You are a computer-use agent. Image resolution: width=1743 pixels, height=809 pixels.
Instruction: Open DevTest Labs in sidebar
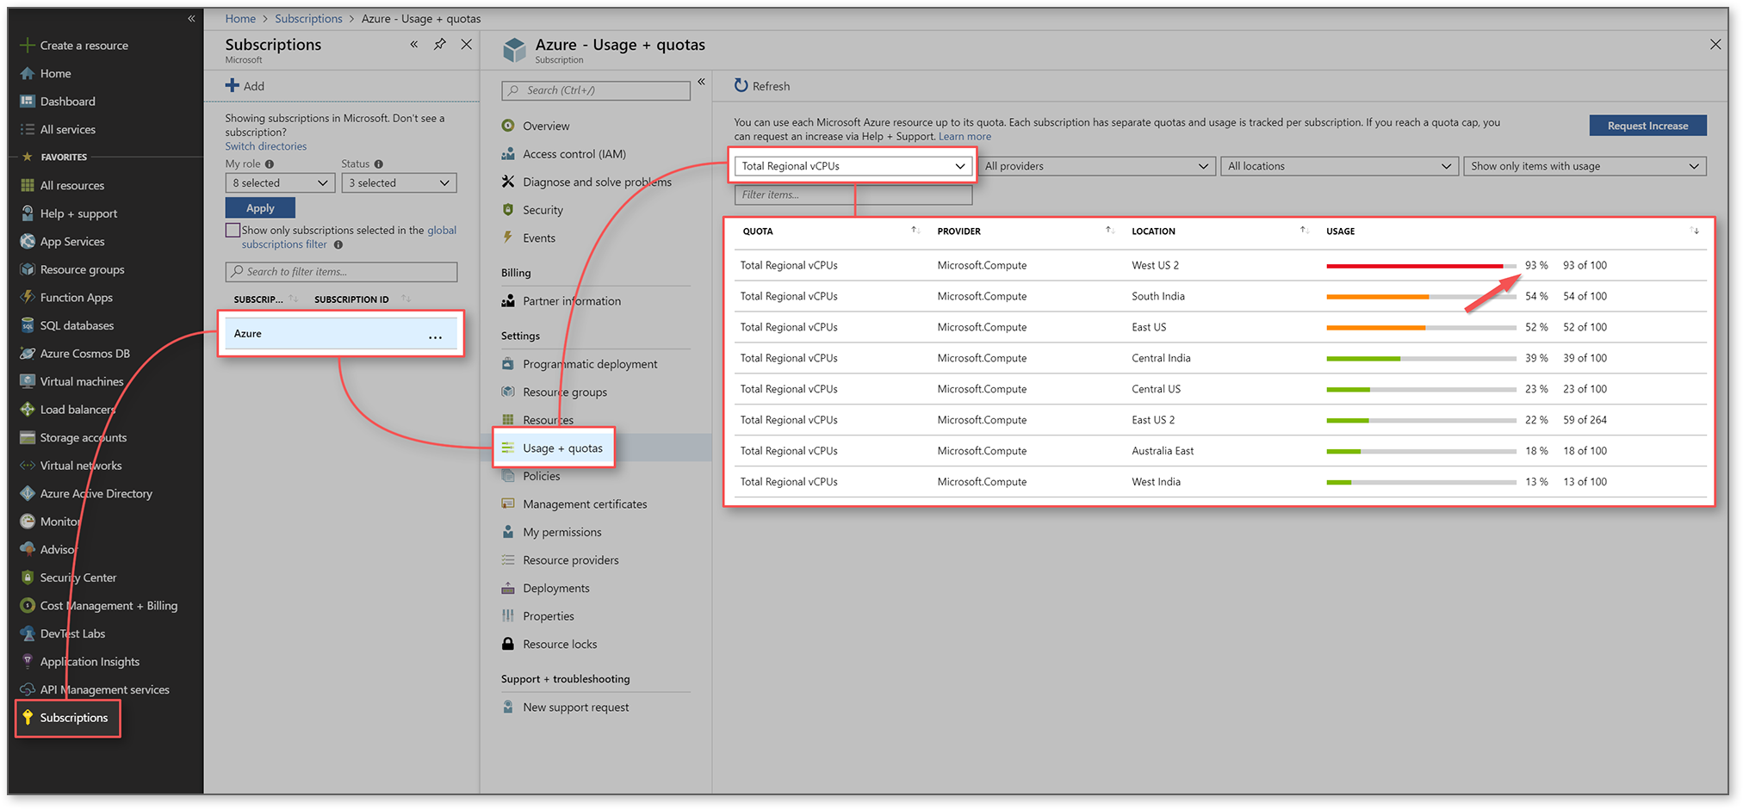click(x=72, y=633)
